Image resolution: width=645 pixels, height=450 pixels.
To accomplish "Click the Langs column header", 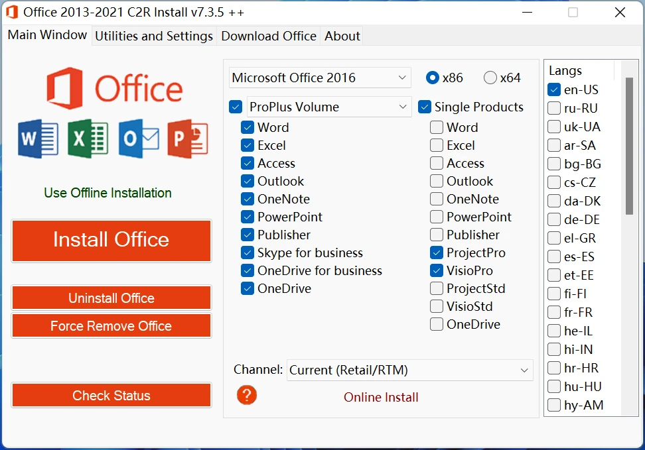I will click(579, 70).
